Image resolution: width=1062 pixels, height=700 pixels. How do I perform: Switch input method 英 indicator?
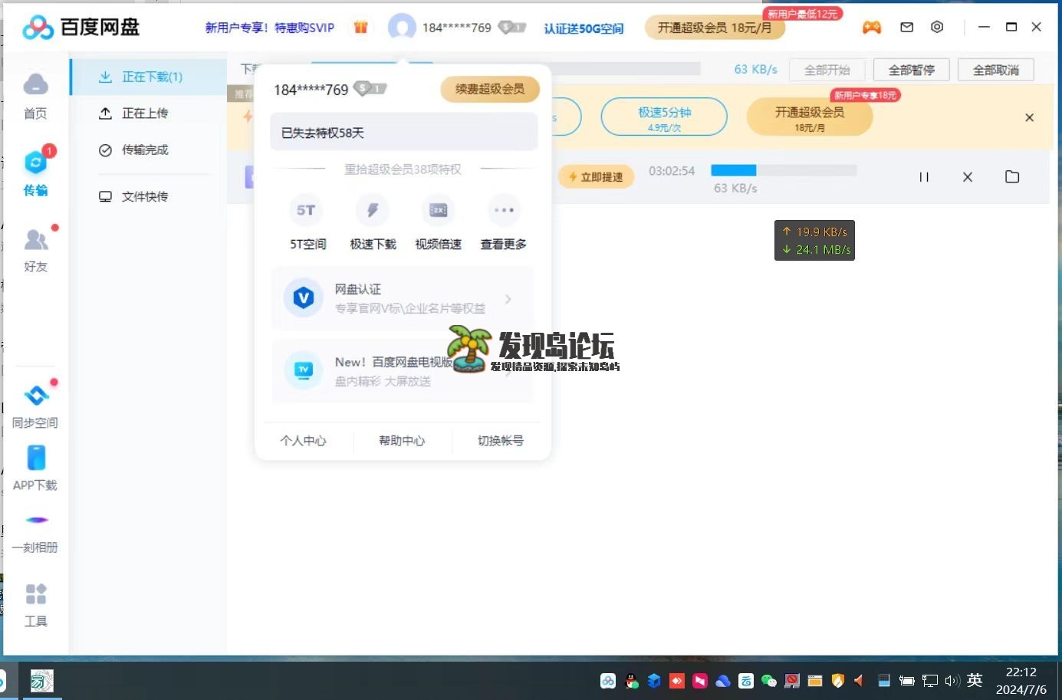975,680
